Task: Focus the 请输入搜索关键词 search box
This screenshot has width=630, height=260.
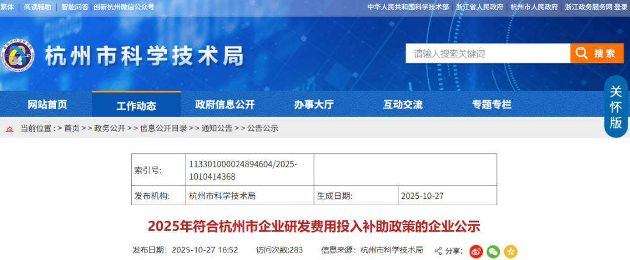Action: click(488, 54)
